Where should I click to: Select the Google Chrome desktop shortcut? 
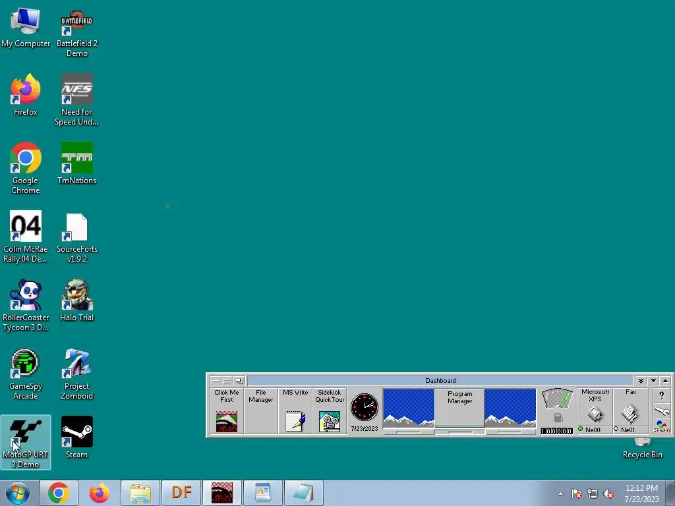(x=26, y=169)
